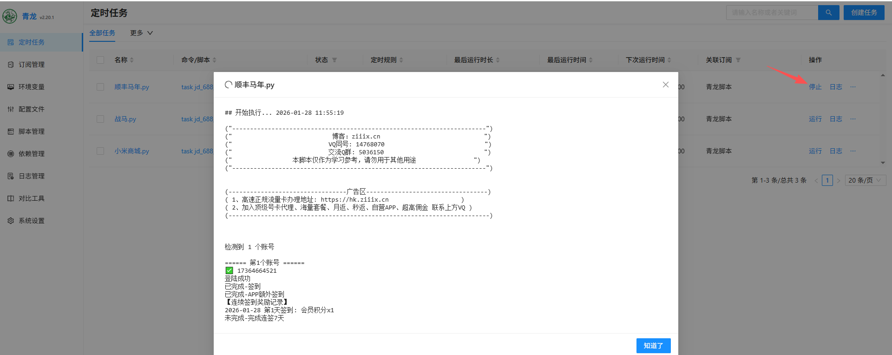
Task: Go to 脚本管理 in the sidebar
Action: pos(31,131)
